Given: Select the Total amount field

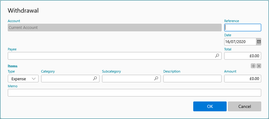Looking at the screenshot, I should tap(243, 56).
